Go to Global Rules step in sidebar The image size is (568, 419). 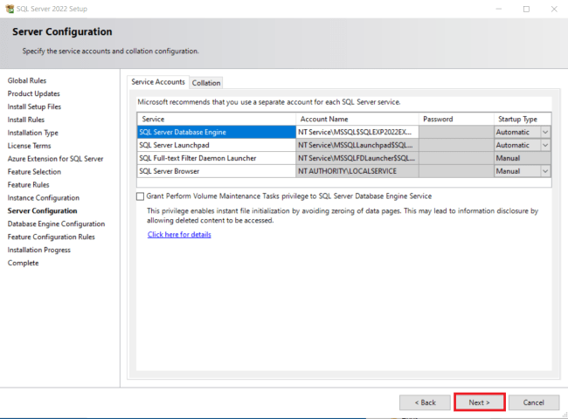27,80
